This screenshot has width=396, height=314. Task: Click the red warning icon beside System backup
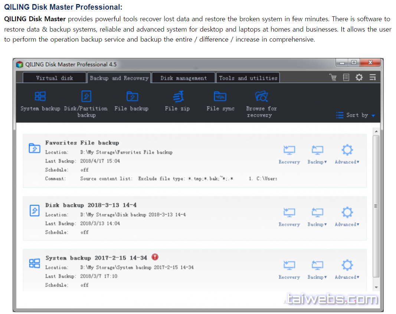tap(155, 257)
